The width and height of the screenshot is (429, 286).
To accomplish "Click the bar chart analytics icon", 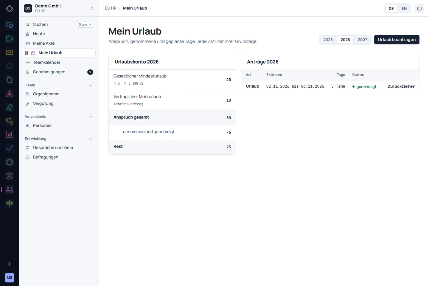I will tap(10, 135).
